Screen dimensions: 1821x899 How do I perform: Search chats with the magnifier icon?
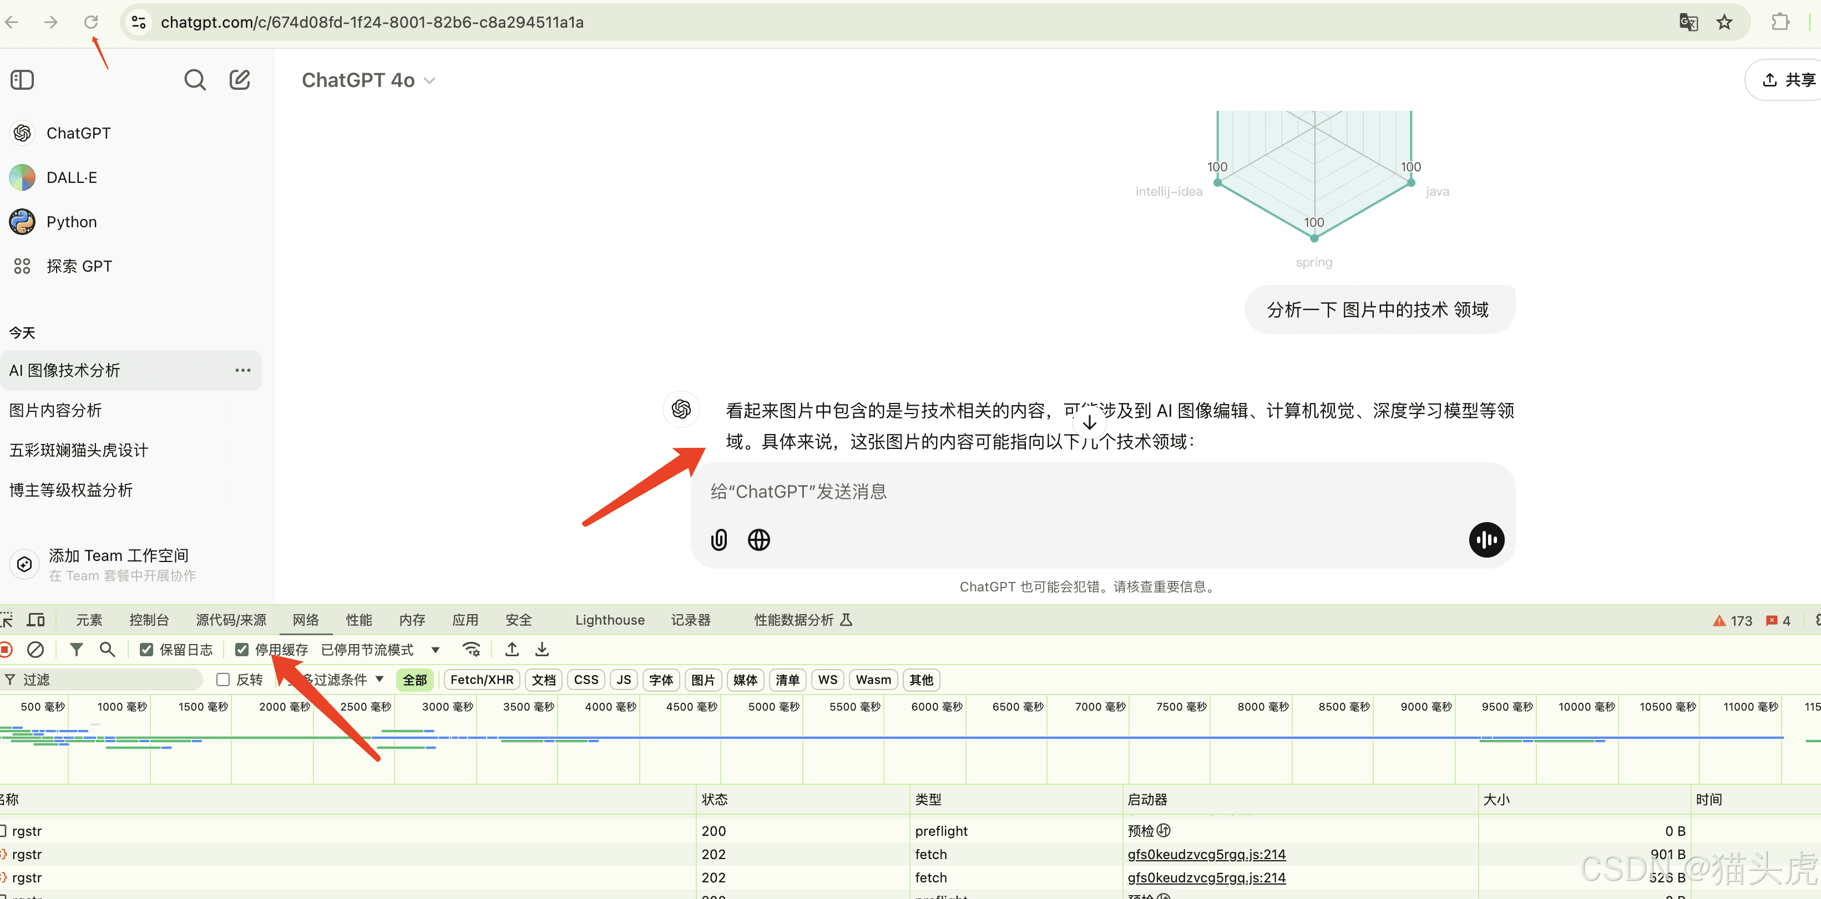pyautogui.click(x=194, y=80)
